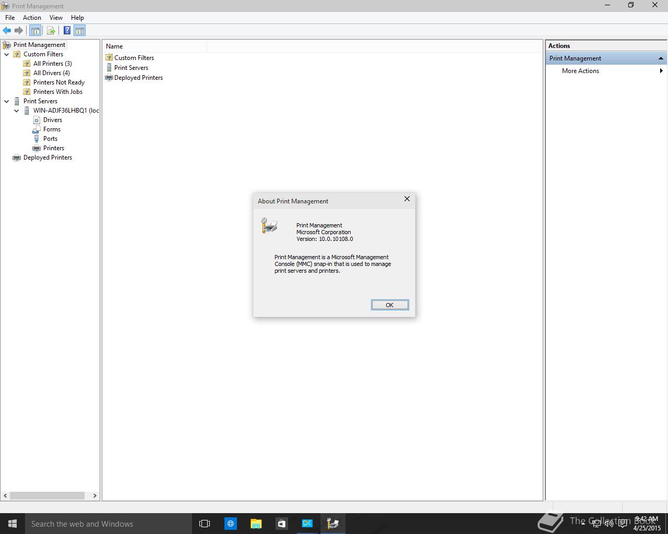
Task: Launch the browser globe icon on the taskbar
Action: click(x=230, y=524)
